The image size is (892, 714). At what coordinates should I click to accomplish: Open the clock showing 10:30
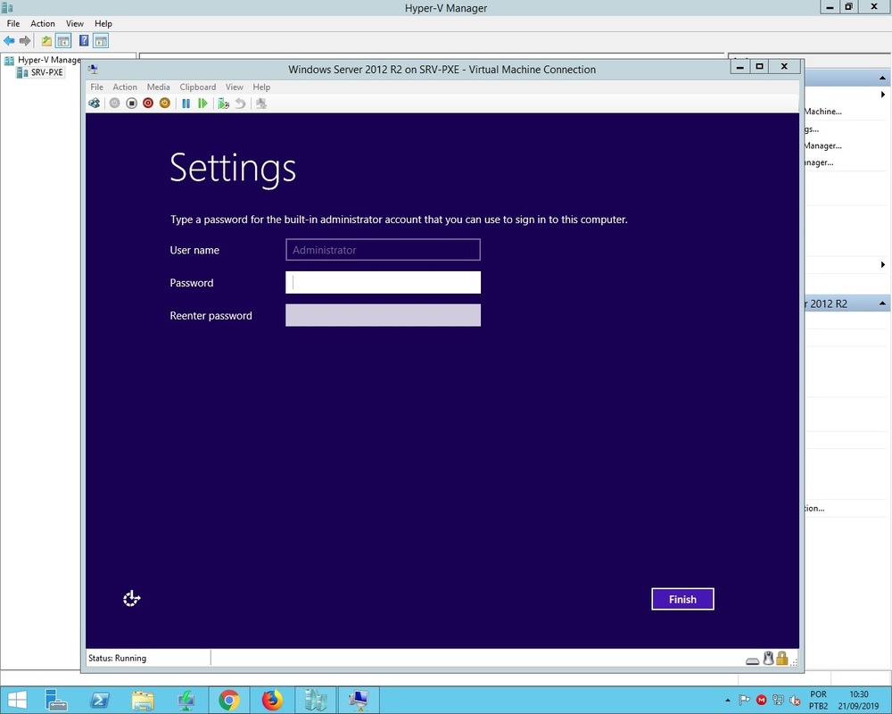pos(858,700)
